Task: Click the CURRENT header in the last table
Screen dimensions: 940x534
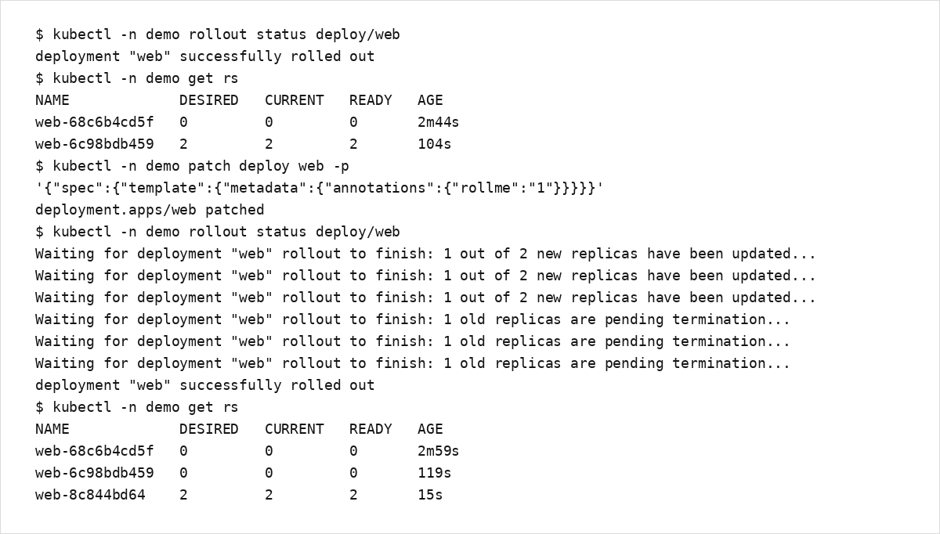Action: [x=294, y=429]
